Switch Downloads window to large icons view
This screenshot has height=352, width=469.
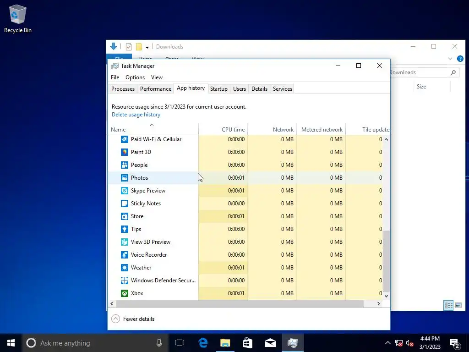458,305
